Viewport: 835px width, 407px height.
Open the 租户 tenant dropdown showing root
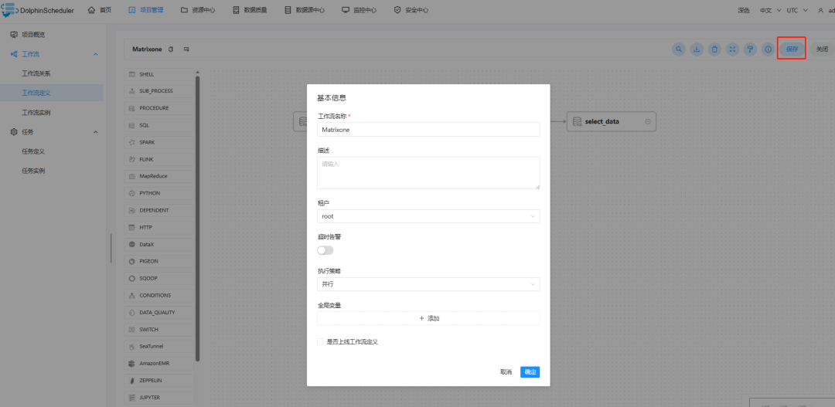pos(428,216)
